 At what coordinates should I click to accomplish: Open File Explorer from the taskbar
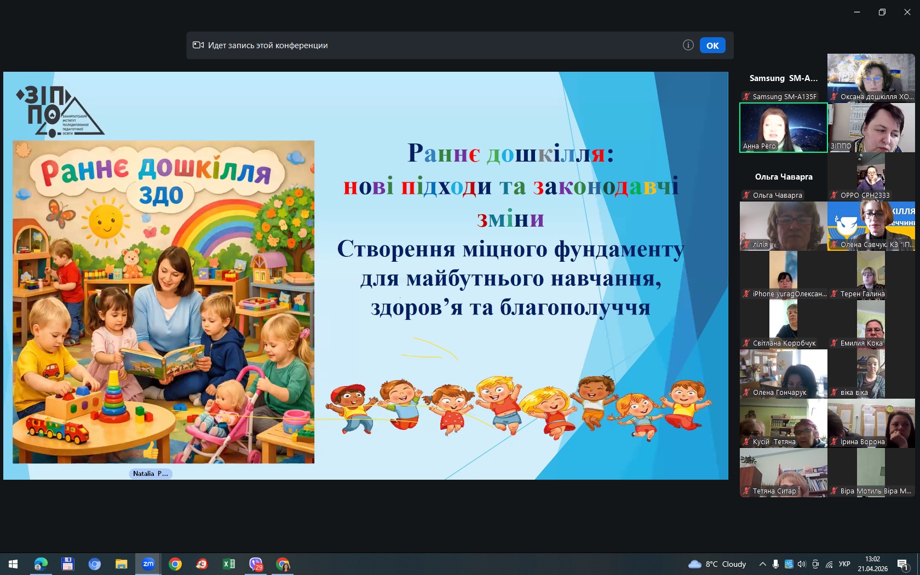(120, 564)
